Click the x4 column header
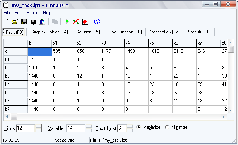Viewport: 238px width, 145px height. click(136, 43)
